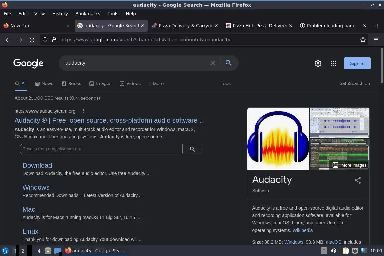Image resolution: width=384 pixels, height=256 pixels.
Task: Open the Download sitelink
Action: [x=37, y=165]
